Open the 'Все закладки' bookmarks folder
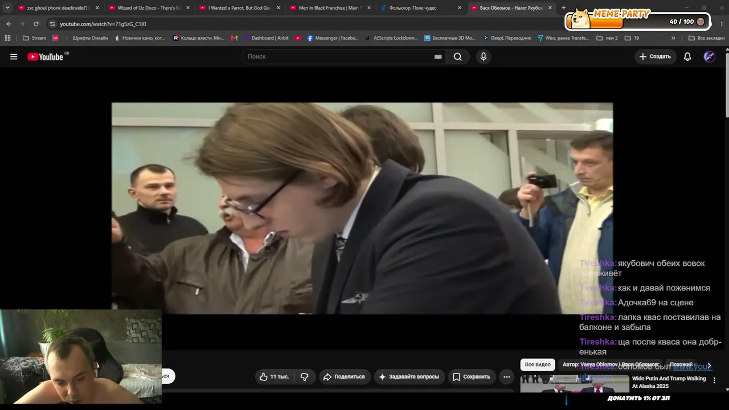This screenshot has width=729, height=410. pos(706,38)
